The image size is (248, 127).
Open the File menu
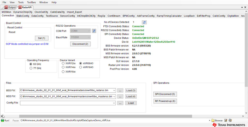tap(4, 2)
